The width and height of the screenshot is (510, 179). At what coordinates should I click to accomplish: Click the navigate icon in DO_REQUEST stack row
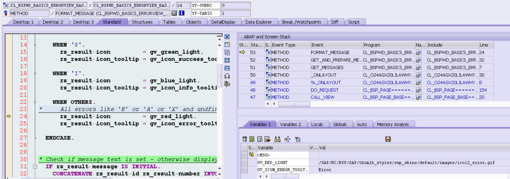[x=419, y=90]
